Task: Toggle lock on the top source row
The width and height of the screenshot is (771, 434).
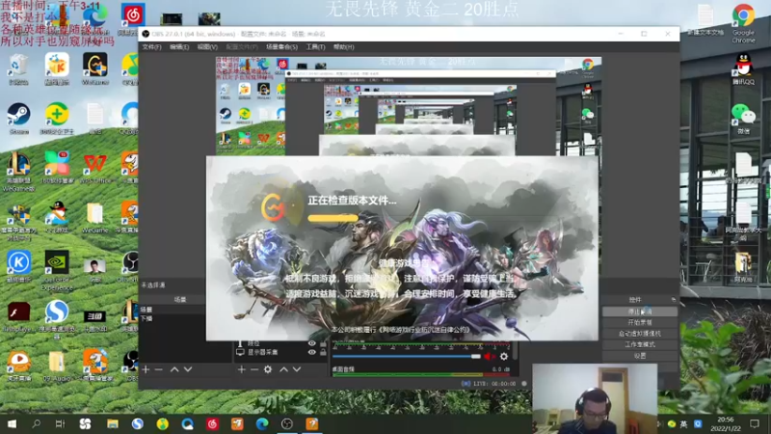Action: (x=323, y=343)
